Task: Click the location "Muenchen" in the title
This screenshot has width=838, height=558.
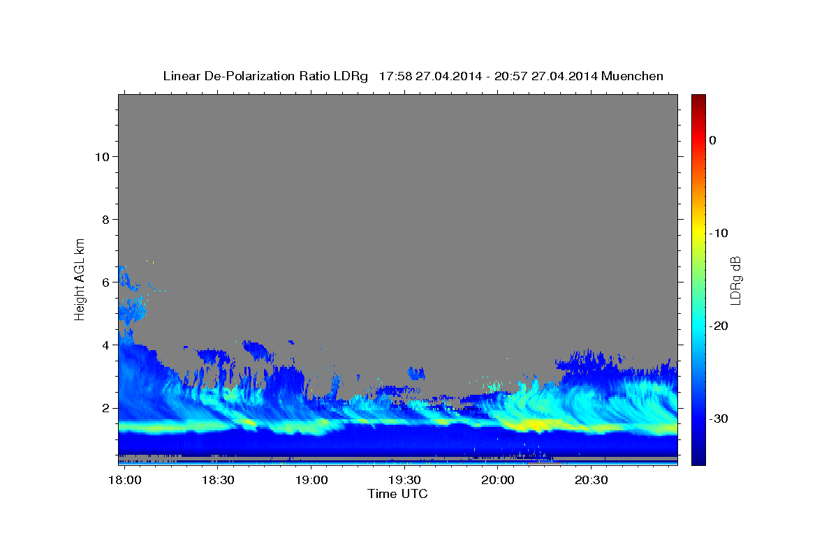Action: pyautogui.click(x=633, y=76)
